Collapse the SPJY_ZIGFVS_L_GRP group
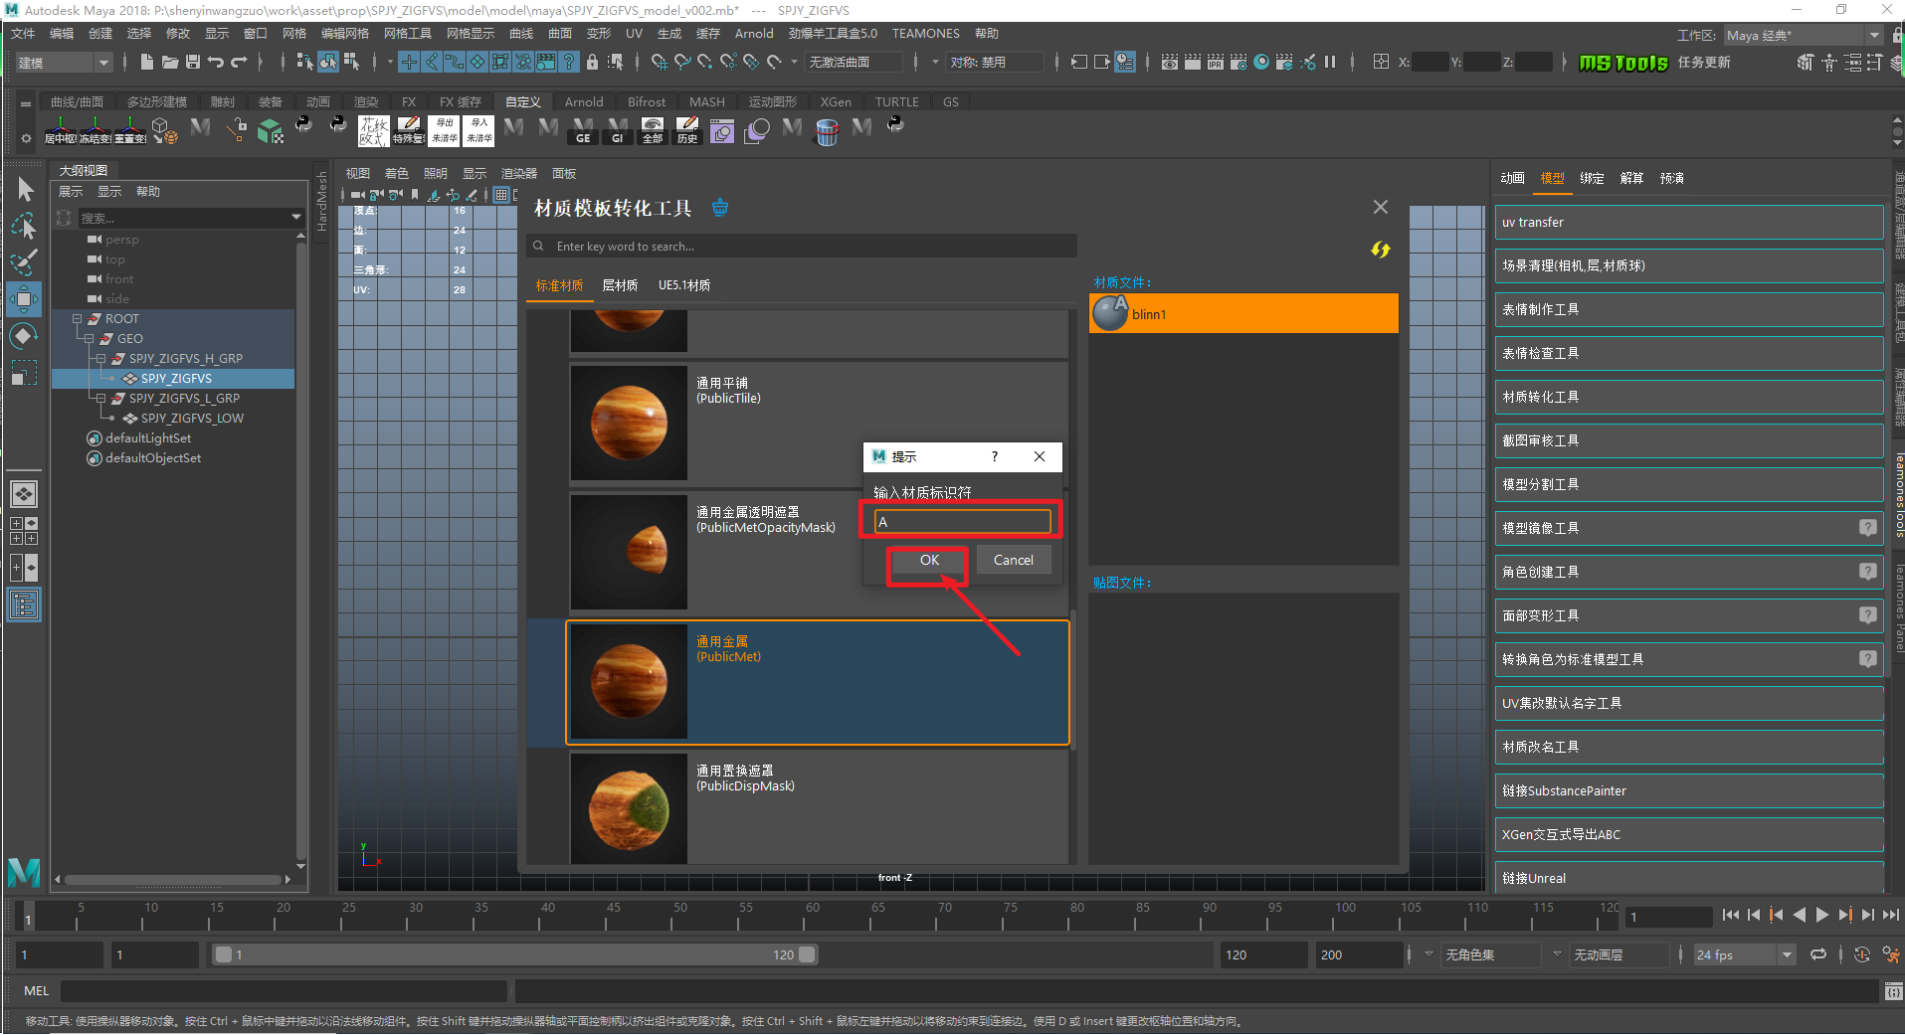The image size is (1905, 1035). click(x=100, y=399)
